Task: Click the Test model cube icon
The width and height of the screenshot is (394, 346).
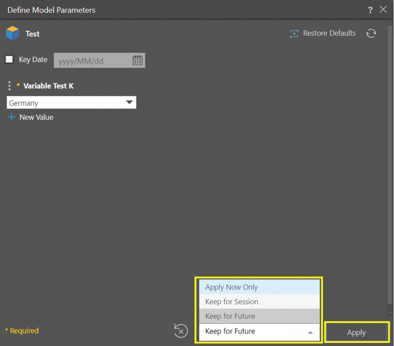Action: [x=13, y=33]
